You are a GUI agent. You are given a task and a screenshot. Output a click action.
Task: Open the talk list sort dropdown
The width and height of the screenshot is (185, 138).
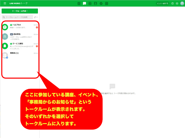[35, 17]
